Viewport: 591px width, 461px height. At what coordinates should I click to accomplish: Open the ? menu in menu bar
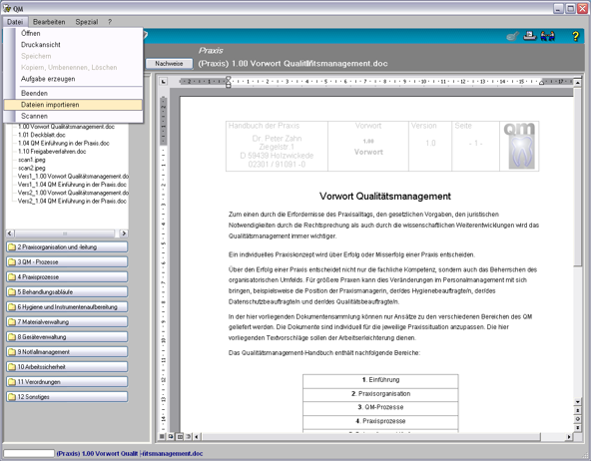coord(110,22)
